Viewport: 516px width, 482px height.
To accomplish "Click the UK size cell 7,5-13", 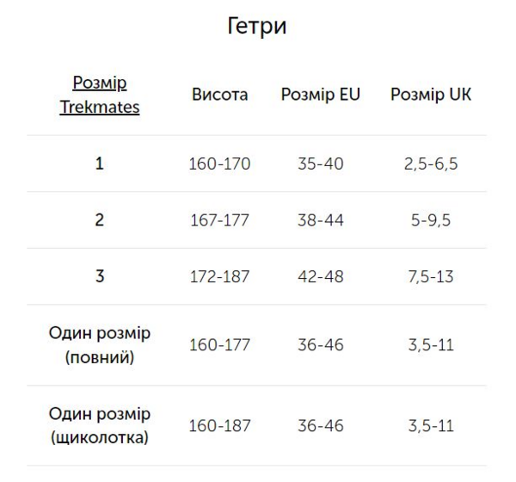I will [x=431, y=276].
